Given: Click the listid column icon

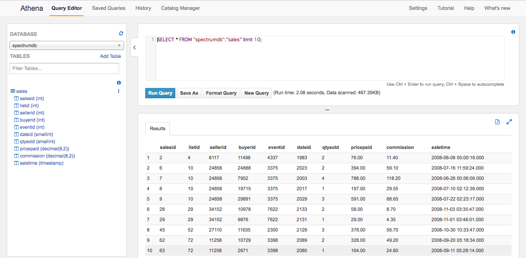Looking at the screenshot, I should pyautogui.click(x=17, y=105).
